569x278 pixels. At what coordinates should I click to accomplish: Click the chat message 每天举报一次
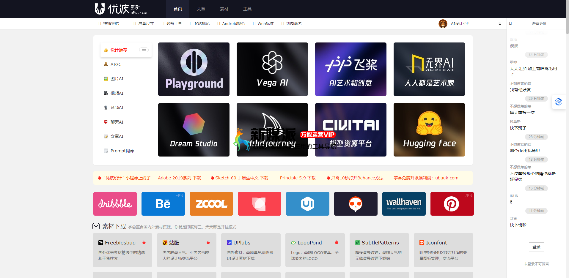[522, 113]
